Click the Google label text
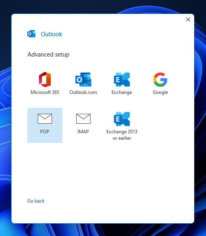The height and width of the screenshot is (236, 206). 160,92
